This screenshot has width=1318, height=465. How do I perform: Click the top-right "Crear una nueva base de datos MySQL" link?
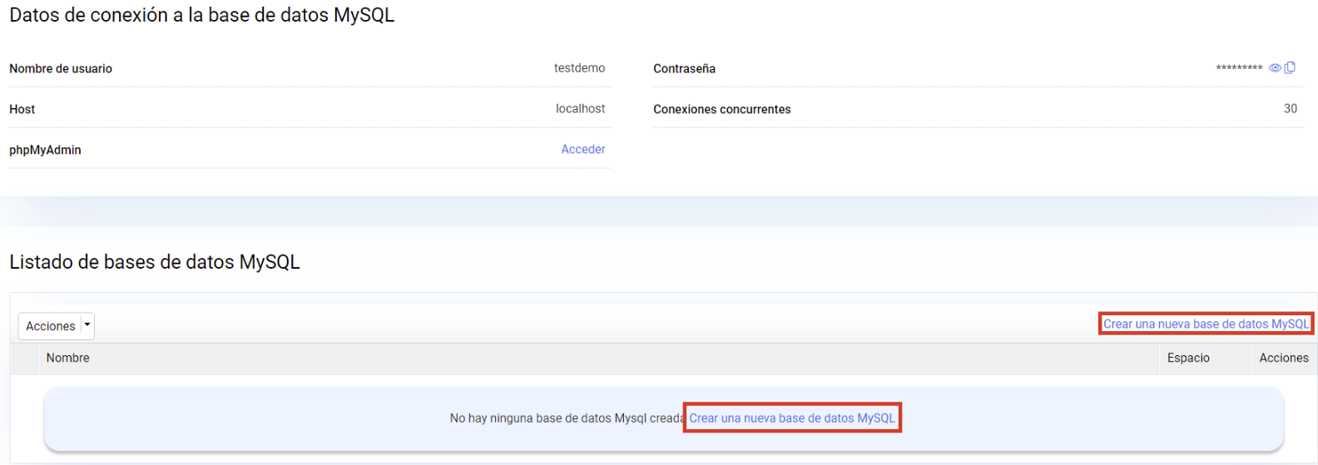(x=1206, y=324)
